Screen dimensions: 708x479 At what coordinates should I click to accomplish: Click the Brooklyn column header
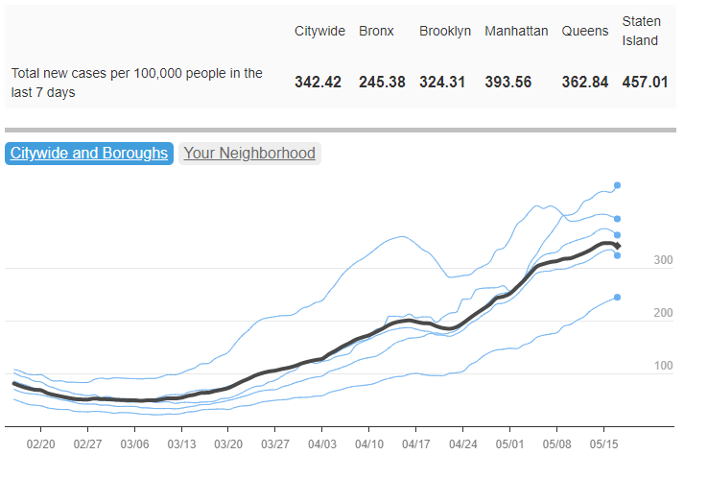pos(444,31)
